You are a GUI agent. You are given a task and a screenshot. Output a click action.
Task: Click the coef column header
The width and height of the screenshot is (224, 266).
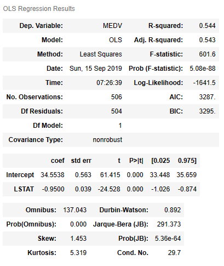(58, 161)
